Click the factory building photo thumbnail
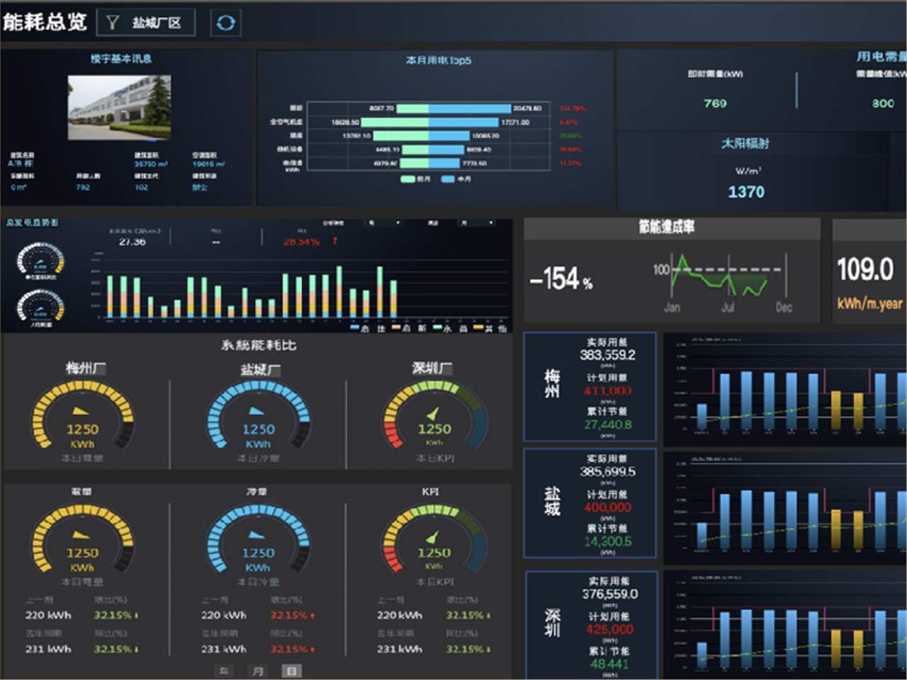 click(119, 108)
